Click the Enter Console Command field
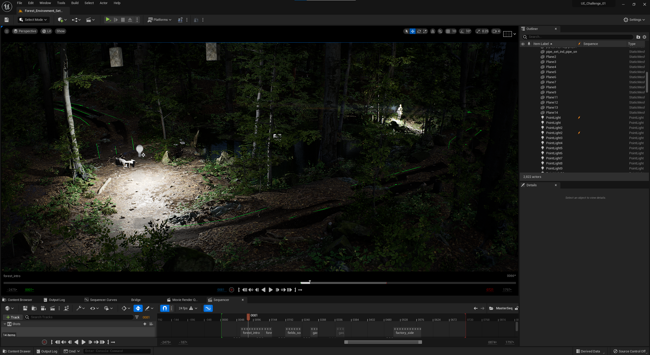This screenshot has height=355, width=650. click(x=117, y=351)
